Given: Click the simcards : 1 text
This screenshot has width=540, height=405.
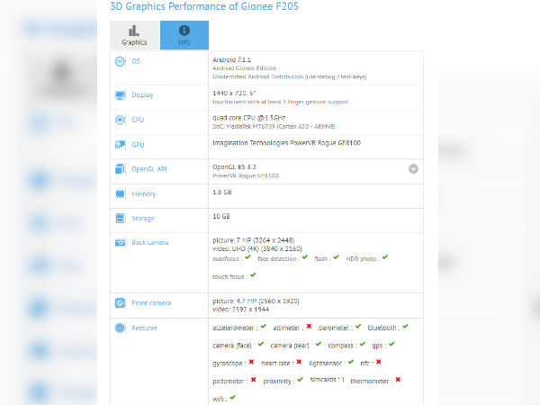Looking at the screenshot, I should 328,380.
